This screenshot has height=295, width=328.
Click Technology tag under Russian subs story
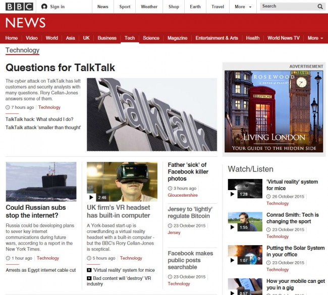click(48, 258)
